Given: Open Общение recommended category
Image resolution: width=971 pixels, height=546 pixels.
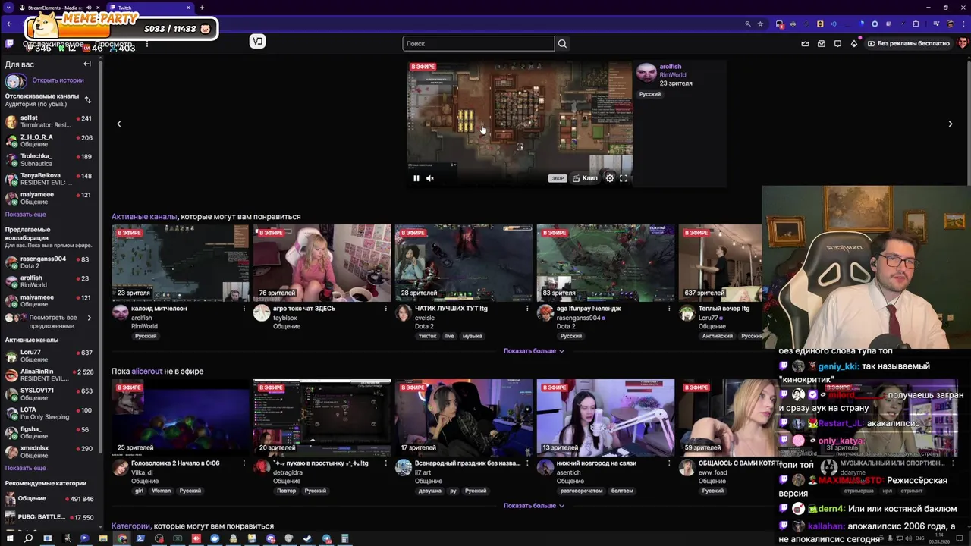Looking at the screenshot, I should 49,499.
